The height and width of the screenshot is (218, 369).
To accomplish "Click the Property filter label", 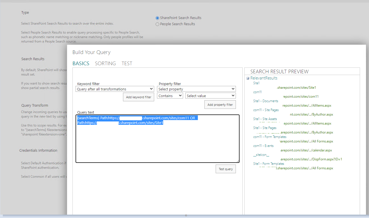I will coord(170,84).
